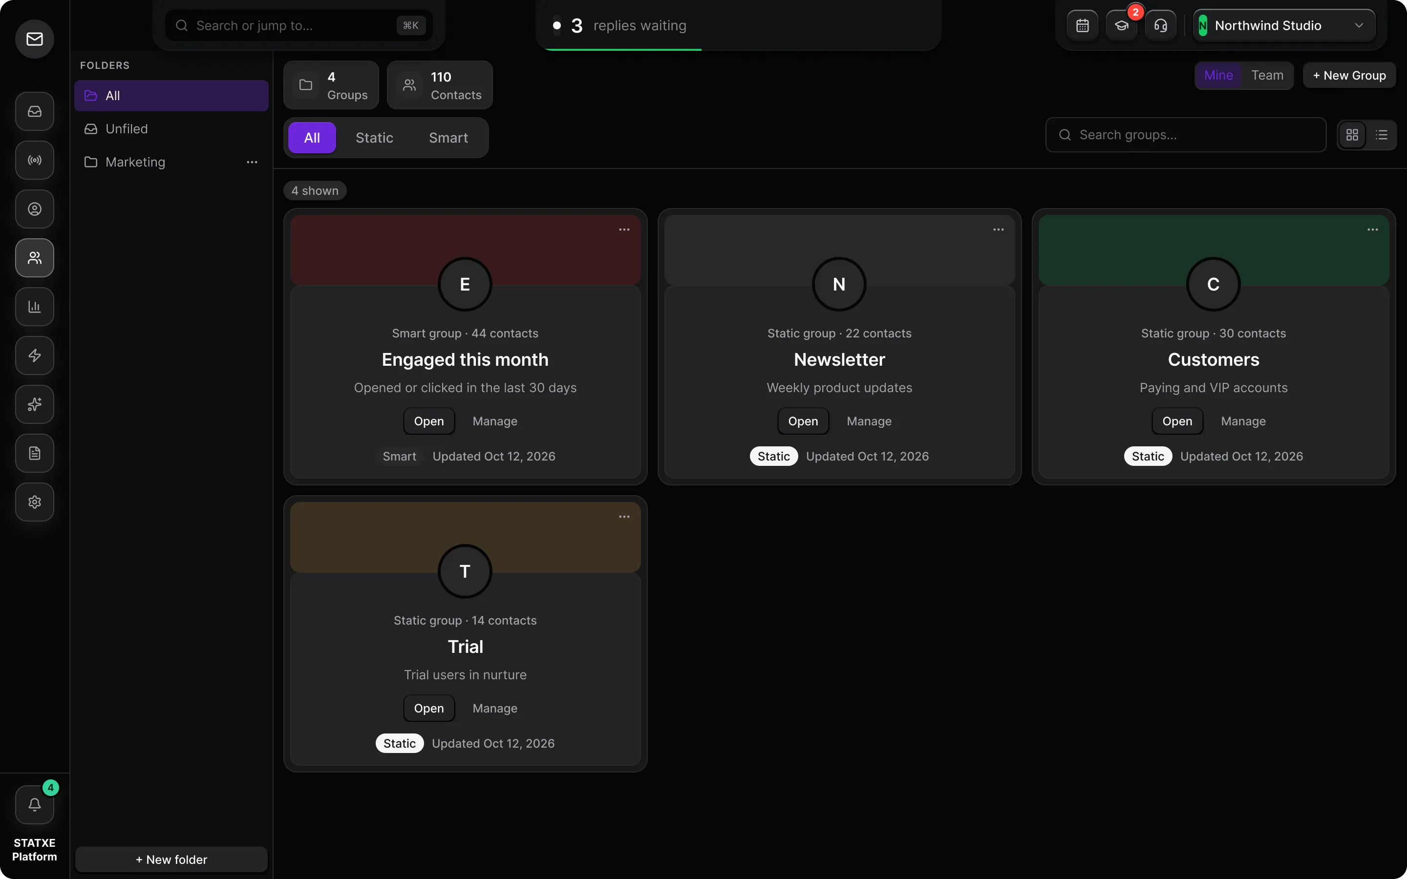Open the lightning bolt automation icon
The image size is (1407, 879).
coord(34,355)
